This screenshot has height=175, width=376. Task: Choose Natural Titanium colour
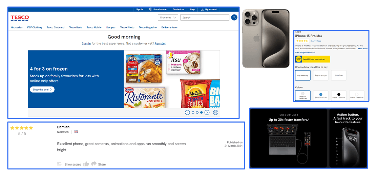(302, 95)
